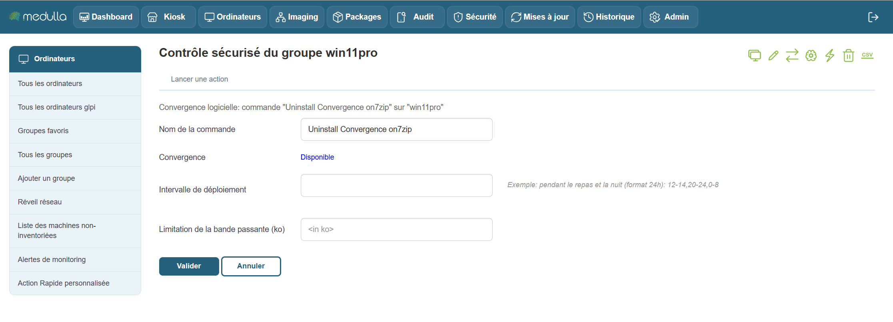Select the bandwidth limitation field
This screenshot has height=322, width=893.
(x=396, y=230)
